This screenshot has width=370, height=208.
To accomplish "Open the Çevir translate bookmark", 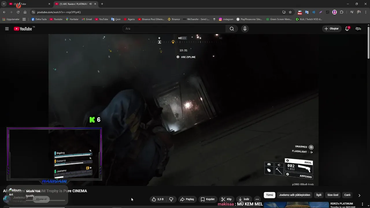I will coord(116,19).
